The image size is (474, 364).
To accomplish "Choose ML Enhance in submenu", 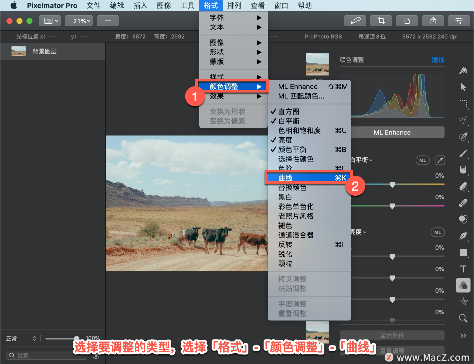I will click(309, 86).
